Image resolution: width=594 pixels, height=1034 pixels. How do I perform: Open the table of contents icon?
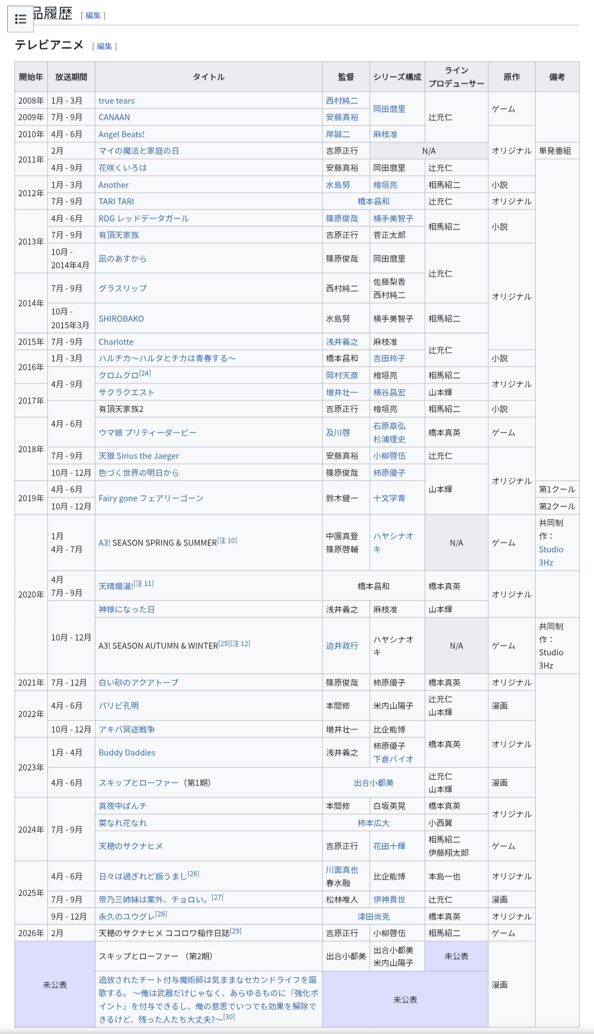pos(20,19)
